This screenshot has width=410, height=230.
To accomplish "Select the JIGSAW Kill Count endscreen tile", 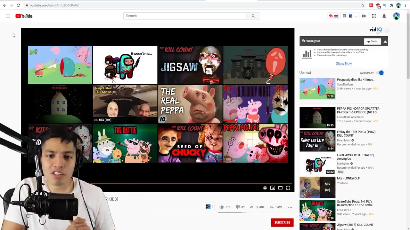I will (x=190, y=65).
